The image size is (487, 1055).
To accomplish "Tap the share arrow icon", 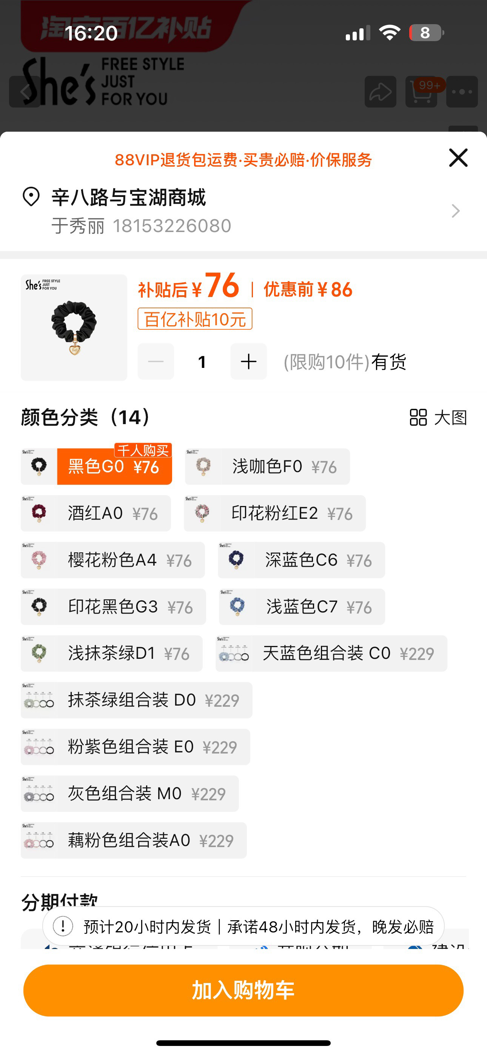I will click(x=380, y=92).
